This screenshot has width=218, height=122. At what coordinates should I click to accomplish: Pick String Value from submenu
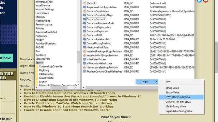(172, 88)
